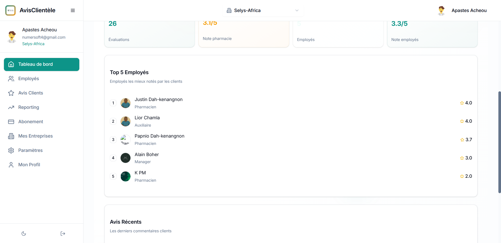Click the Abonement credit card icon
This screenshot has height=243, width=501.
(x=11, y=122)
